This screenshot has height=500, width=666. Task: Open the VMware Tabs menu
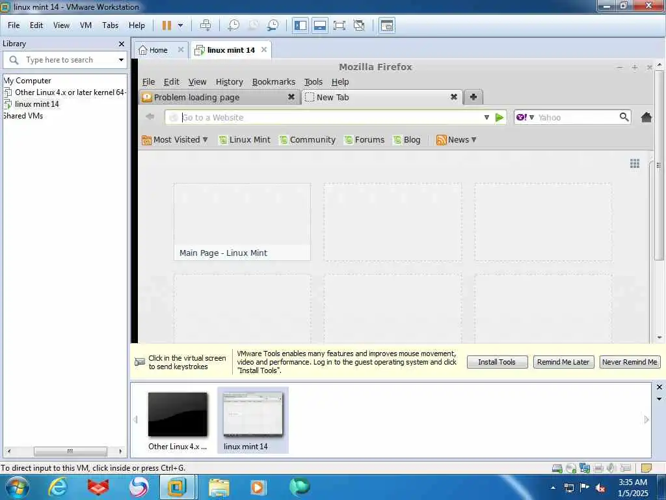point(110,25)
